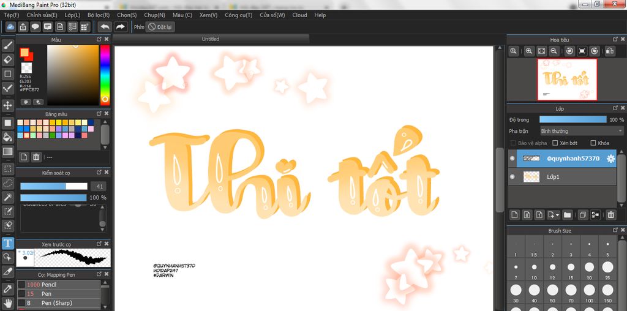Click the brush size slider showing 41
Viewport: 627px width, 311px height.
pos(54,186)
